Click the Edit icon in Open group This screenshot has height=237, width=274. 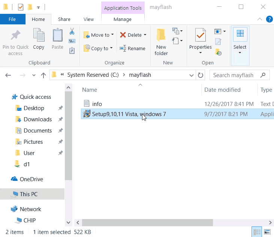[218, 42]
